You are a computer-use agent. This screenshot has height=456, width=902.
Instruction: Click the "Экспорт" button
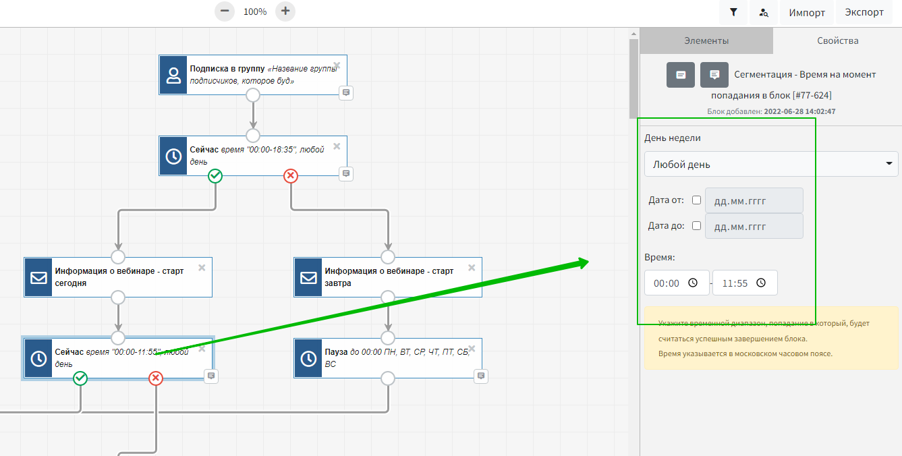(x=864, y=12)
